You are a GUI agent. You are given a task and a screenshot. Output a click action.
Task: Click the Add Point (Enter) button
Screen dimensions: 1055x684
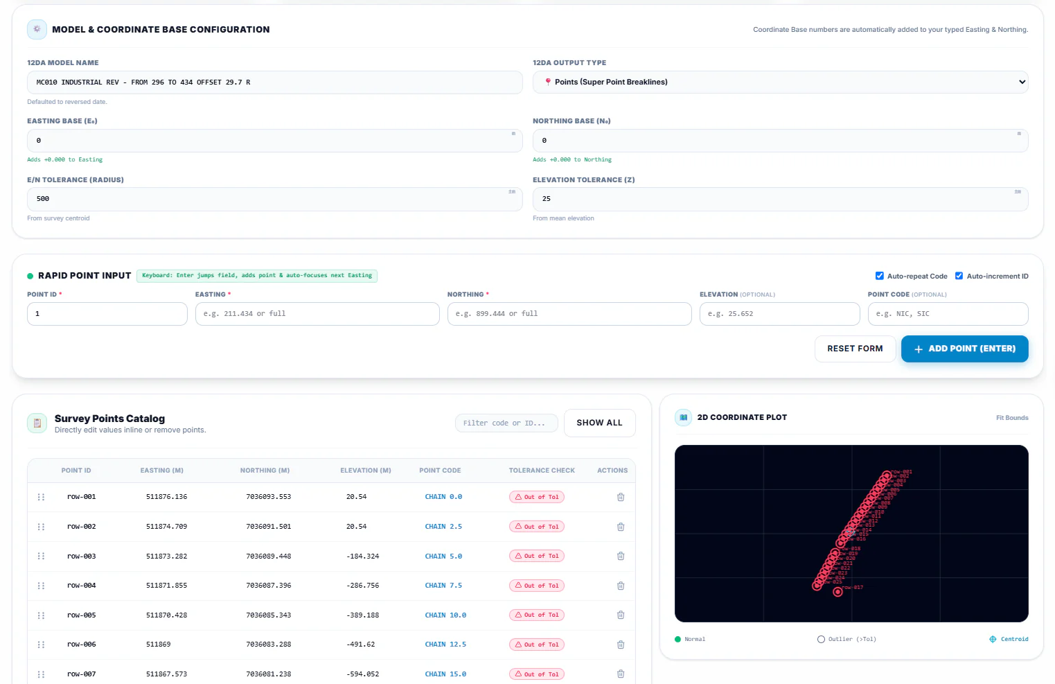pyautogui.click(x=964, y=349)
